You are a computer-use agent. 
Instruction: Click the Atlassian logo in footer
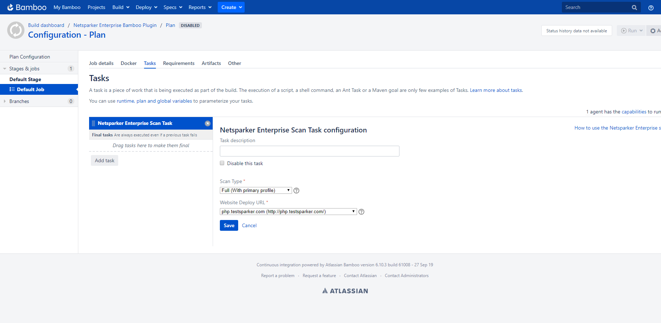click(x=345, y=291)
